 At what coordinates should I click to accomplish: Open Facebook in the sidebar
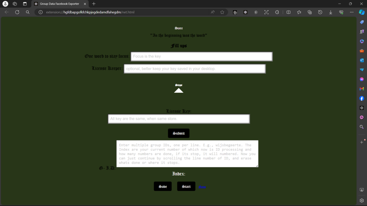point(362,98)
